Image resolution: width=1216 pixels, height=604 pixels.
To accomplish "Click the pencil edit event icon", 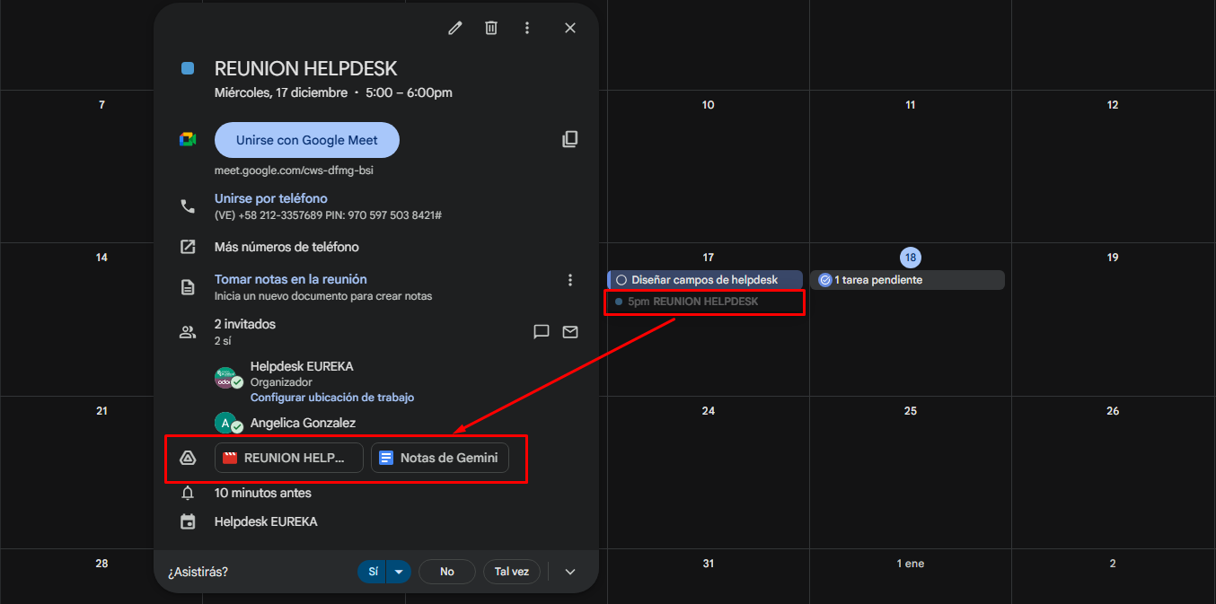I will click(455, 28).
